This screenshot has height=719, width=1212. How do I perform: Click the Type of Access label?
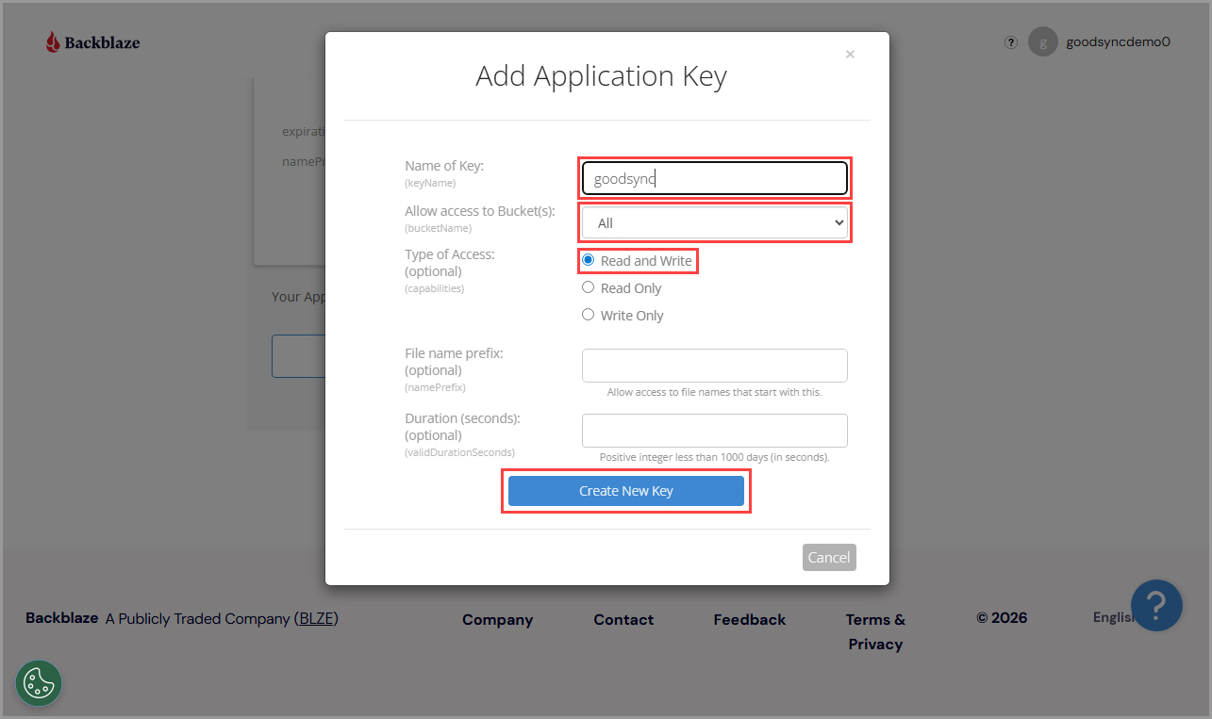[450, 254]
